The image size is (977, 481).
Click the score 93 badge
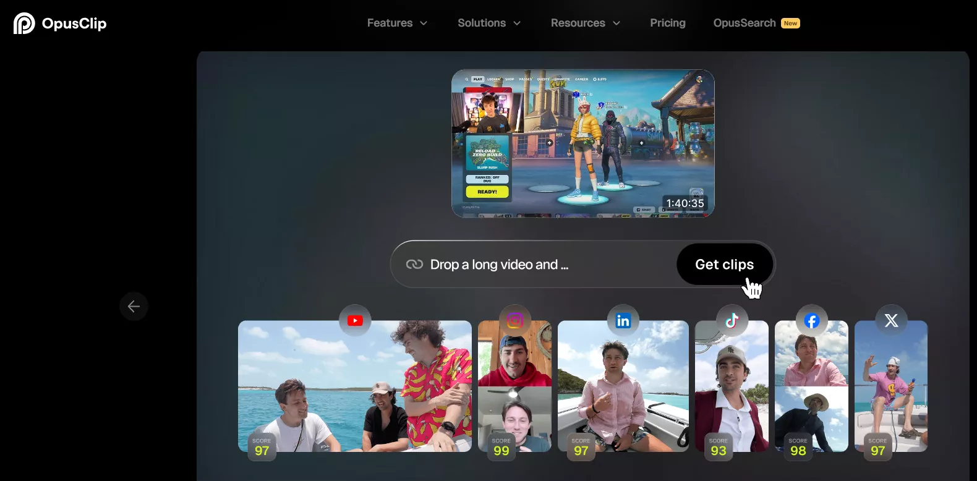tap(719, 448)
